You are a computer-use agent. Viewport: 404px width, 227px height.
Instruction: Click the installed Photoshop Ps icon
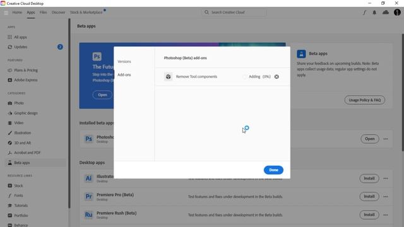tap(88, 139)
